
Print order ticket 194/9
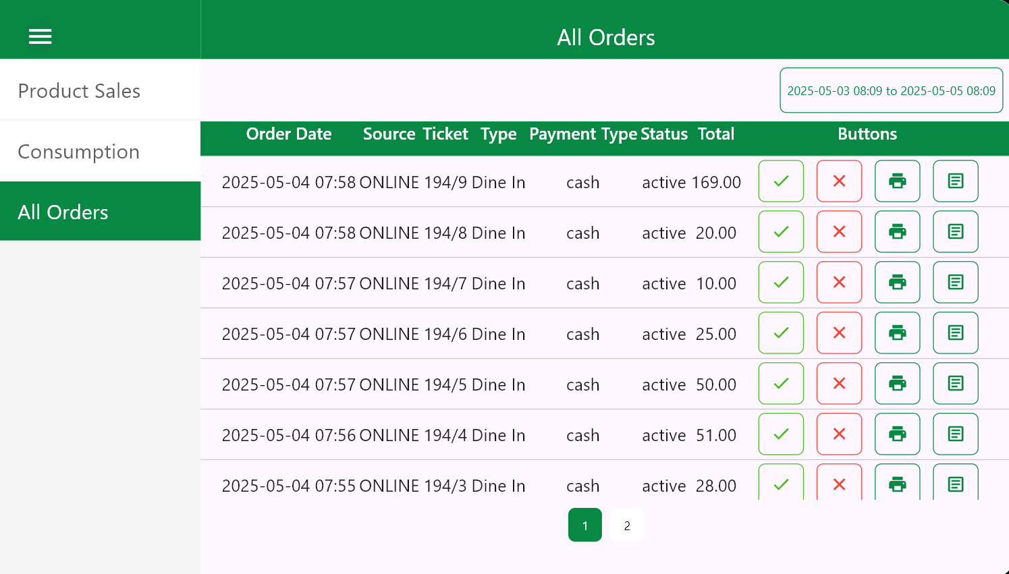[898, 181]
